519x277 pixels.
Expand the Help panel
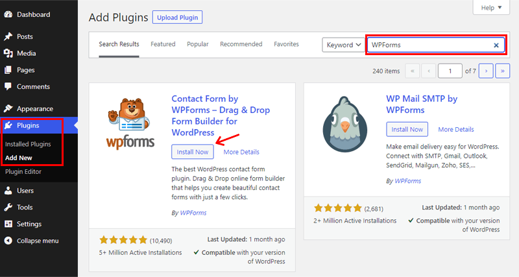(491, 7)
